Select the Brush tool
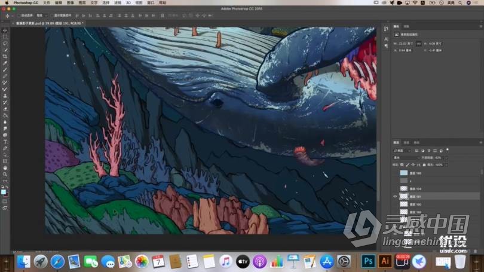Viewport: 484px width, 272px height. point(5,77)
